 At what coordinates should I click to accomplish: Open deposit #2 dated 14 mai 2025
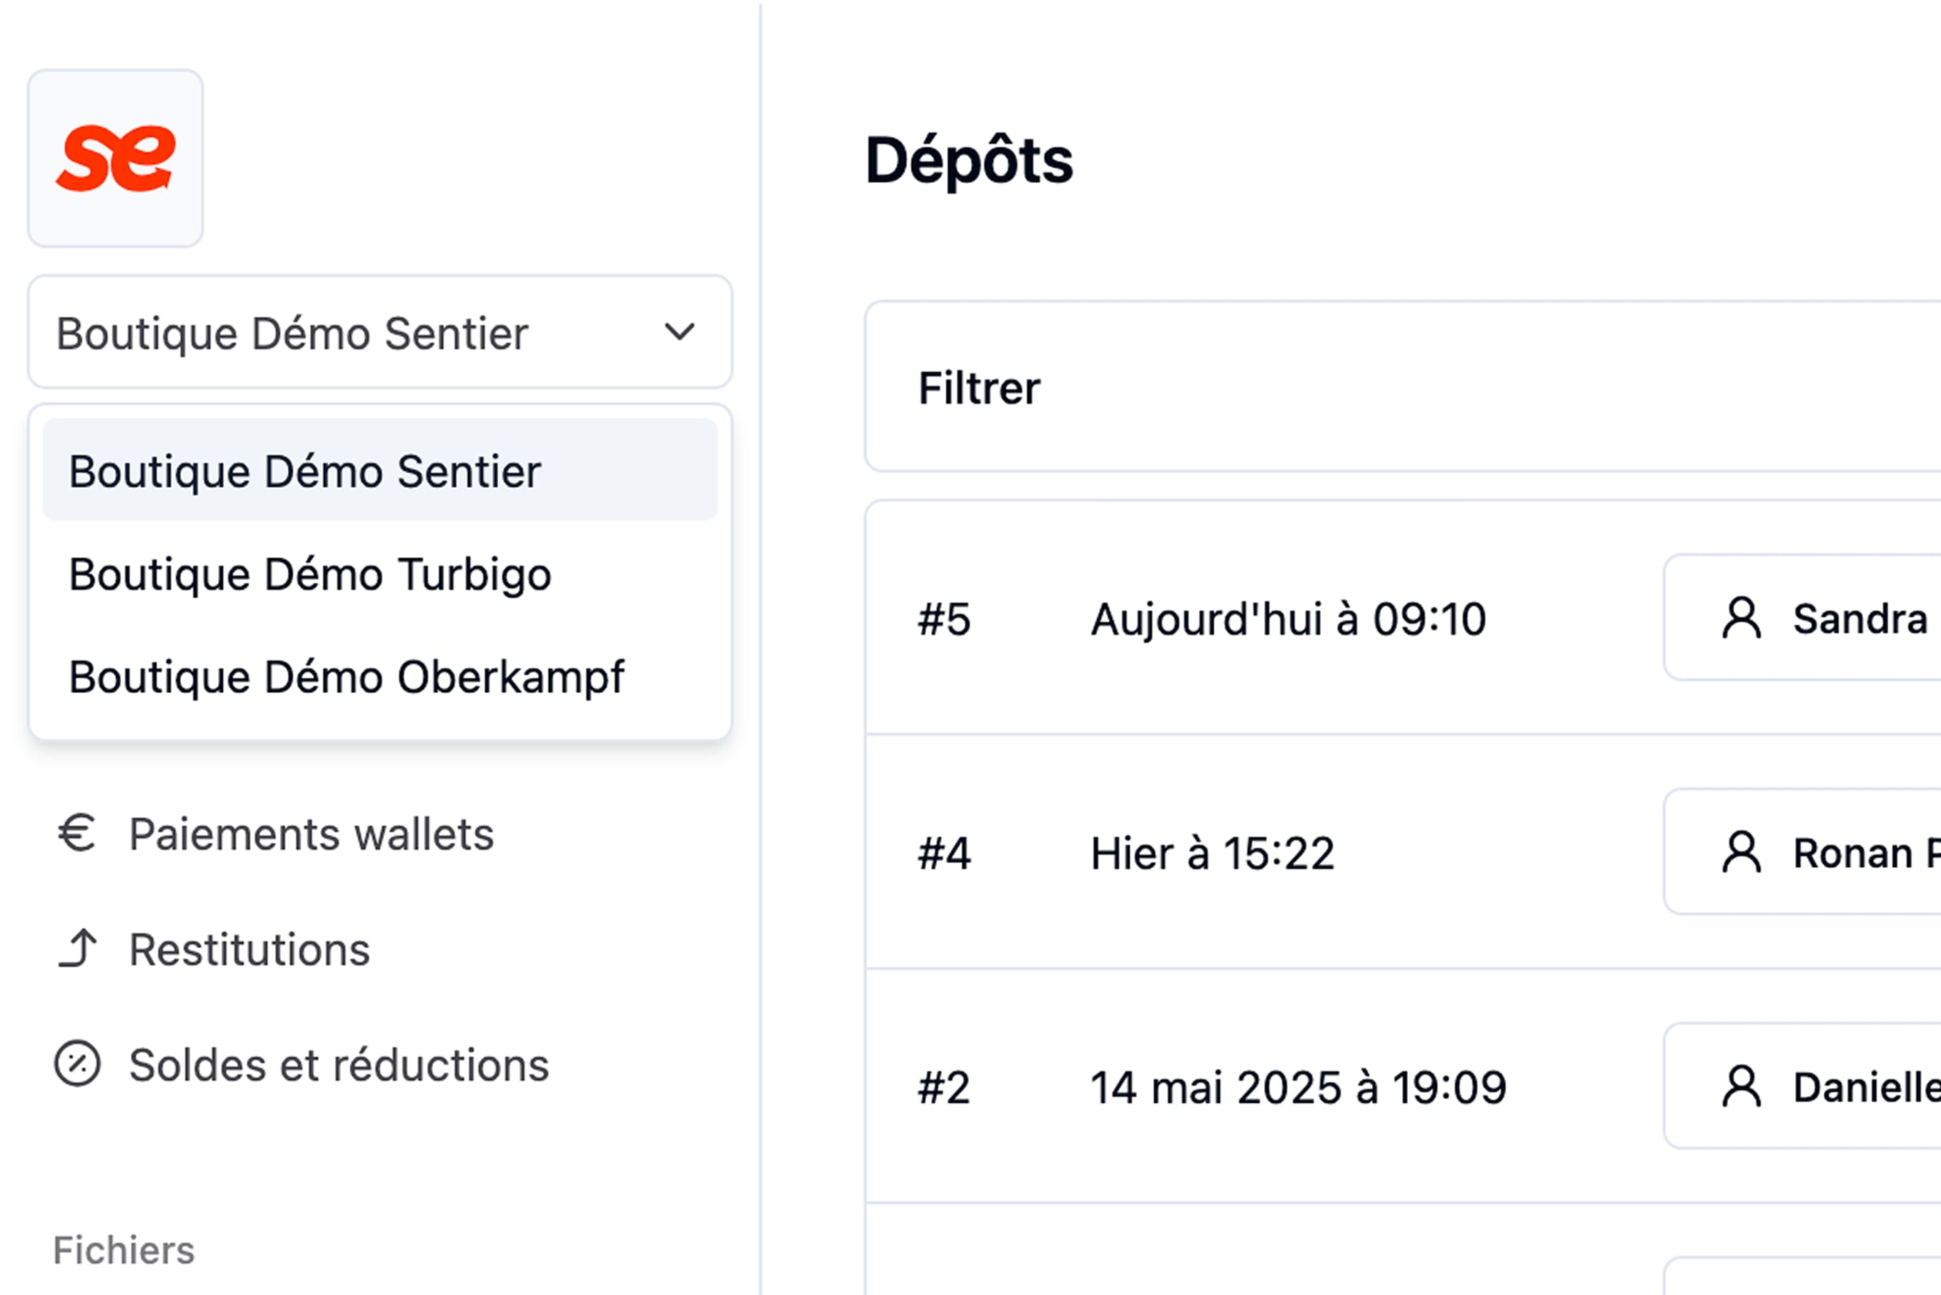click(x=1403, y=1086)
